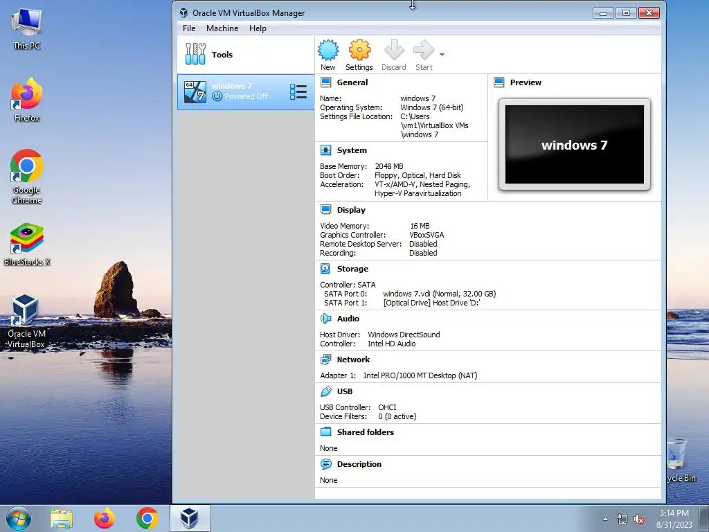Open the System section heading link

tap(352, 150)
